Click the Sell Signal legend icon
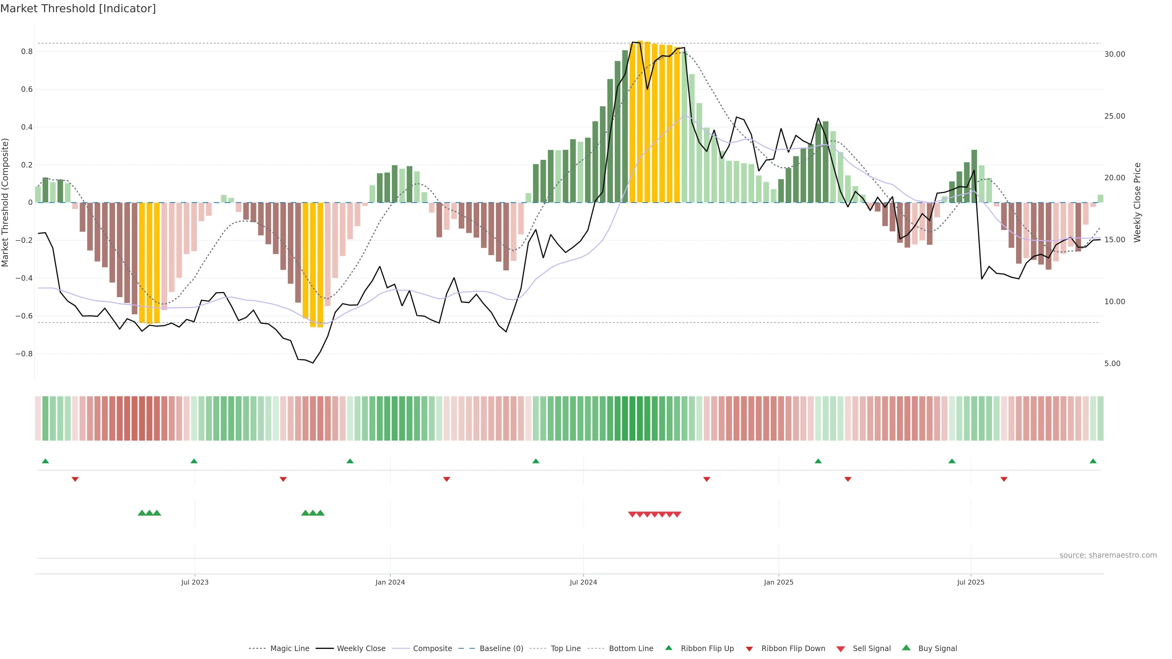The image size is (1172, 659). pos(841,649)
